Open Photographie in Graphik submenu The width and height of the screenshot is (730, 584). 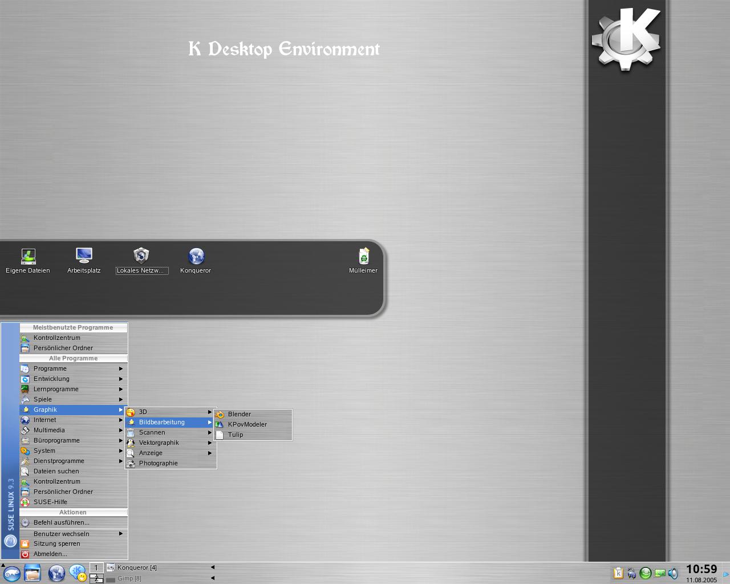(x=171, y=463)
